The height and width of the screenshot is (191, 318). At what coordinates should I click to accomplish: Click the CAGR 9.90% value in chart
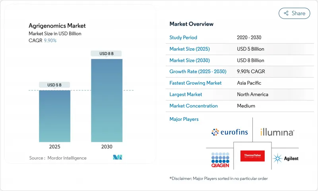point(50,40)
